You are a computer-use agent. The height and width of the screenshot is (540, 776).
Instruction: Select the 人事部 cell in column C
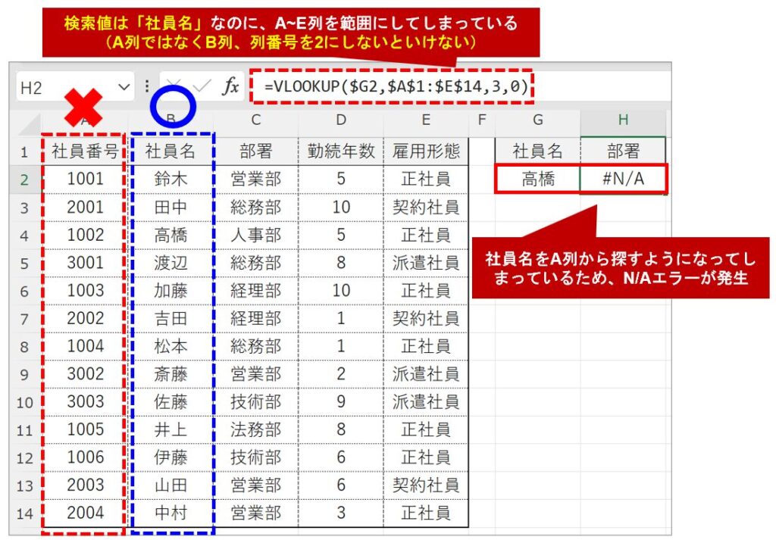(x=255, y=235)
